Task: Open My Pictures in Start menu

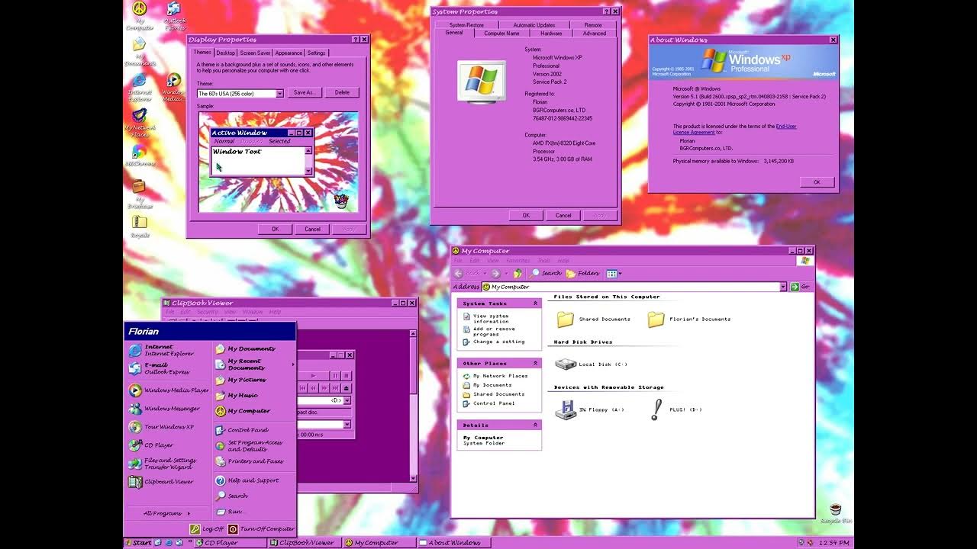Action: pos(254,380)
